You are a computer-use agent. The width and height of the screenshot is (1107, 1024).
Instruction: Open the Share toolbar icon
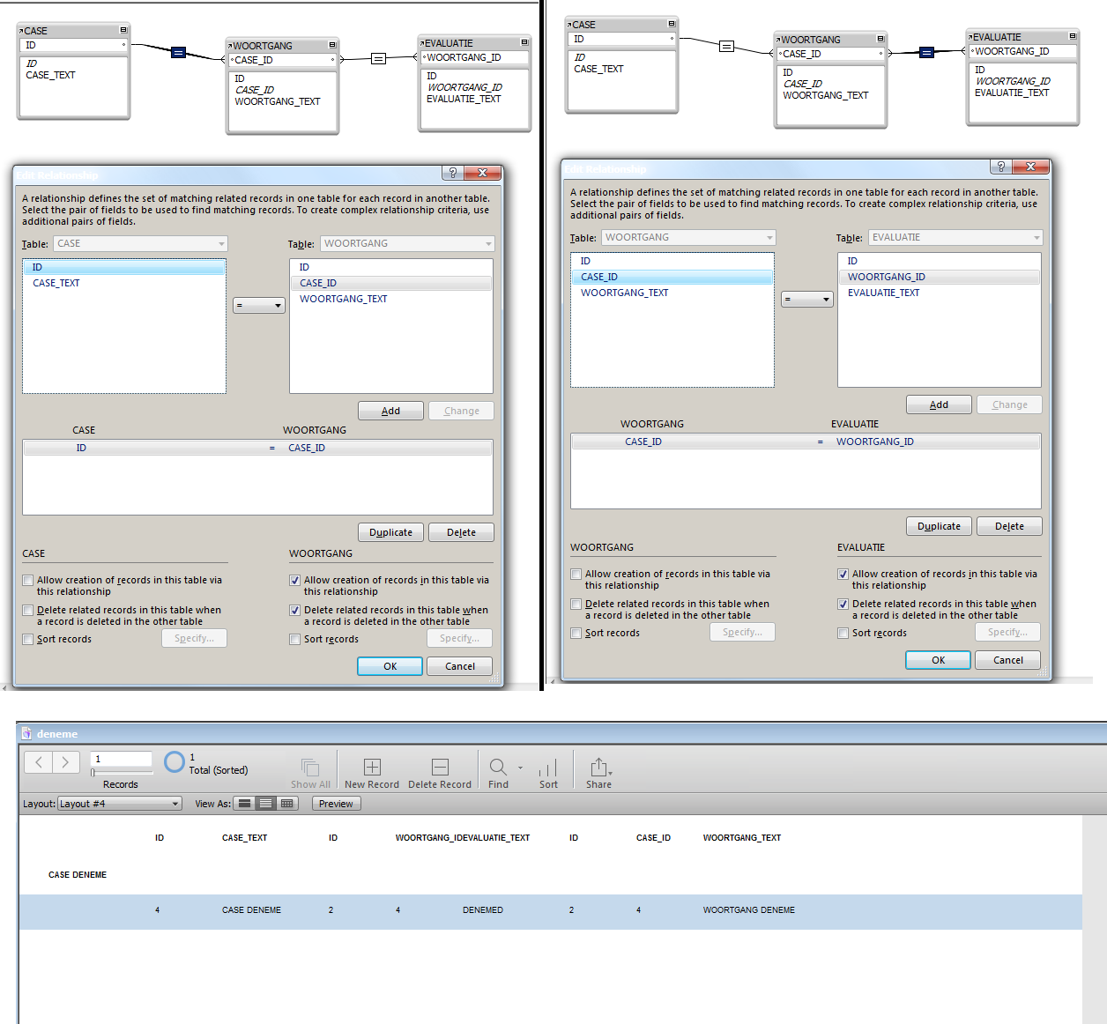click(x=598, y=767)
